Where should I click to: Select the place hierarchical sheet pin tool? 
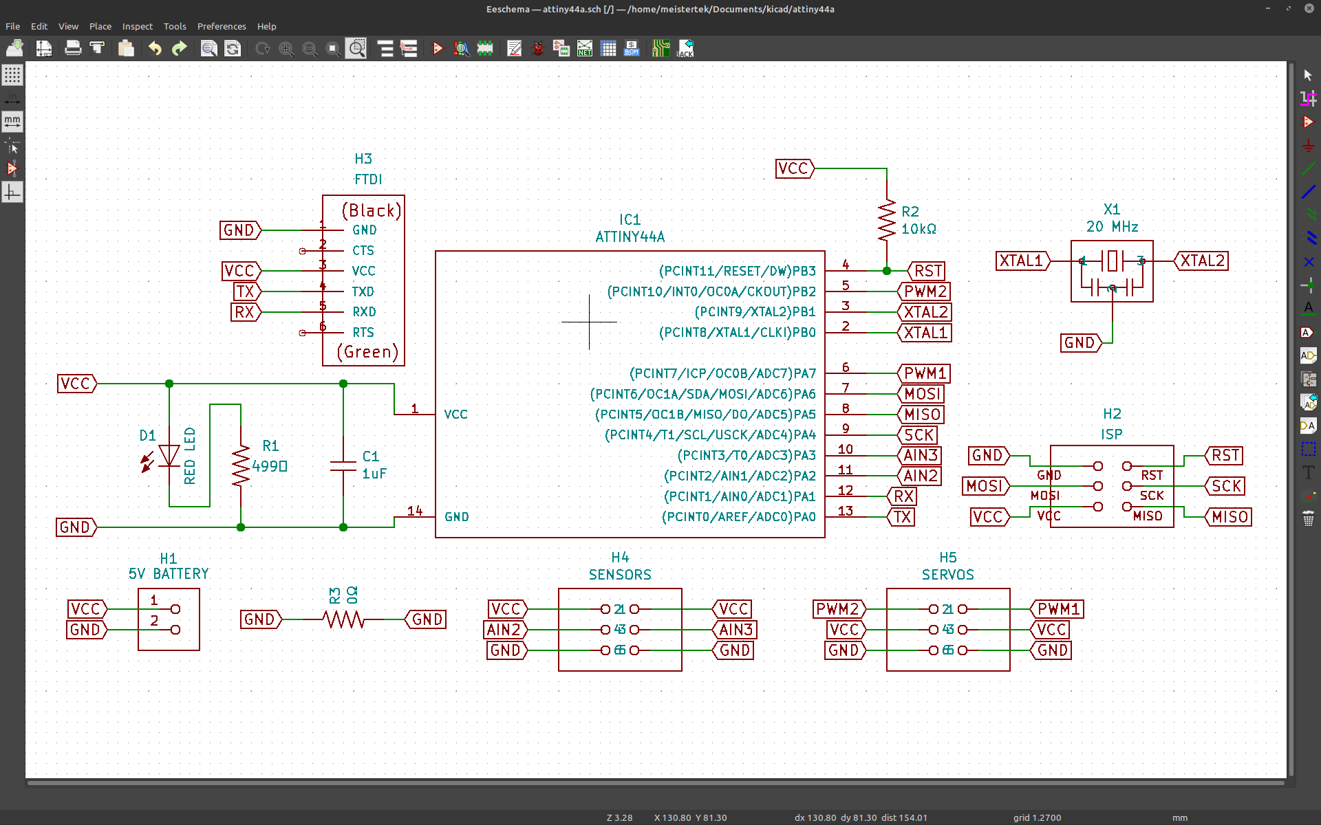pos(1308,426)
